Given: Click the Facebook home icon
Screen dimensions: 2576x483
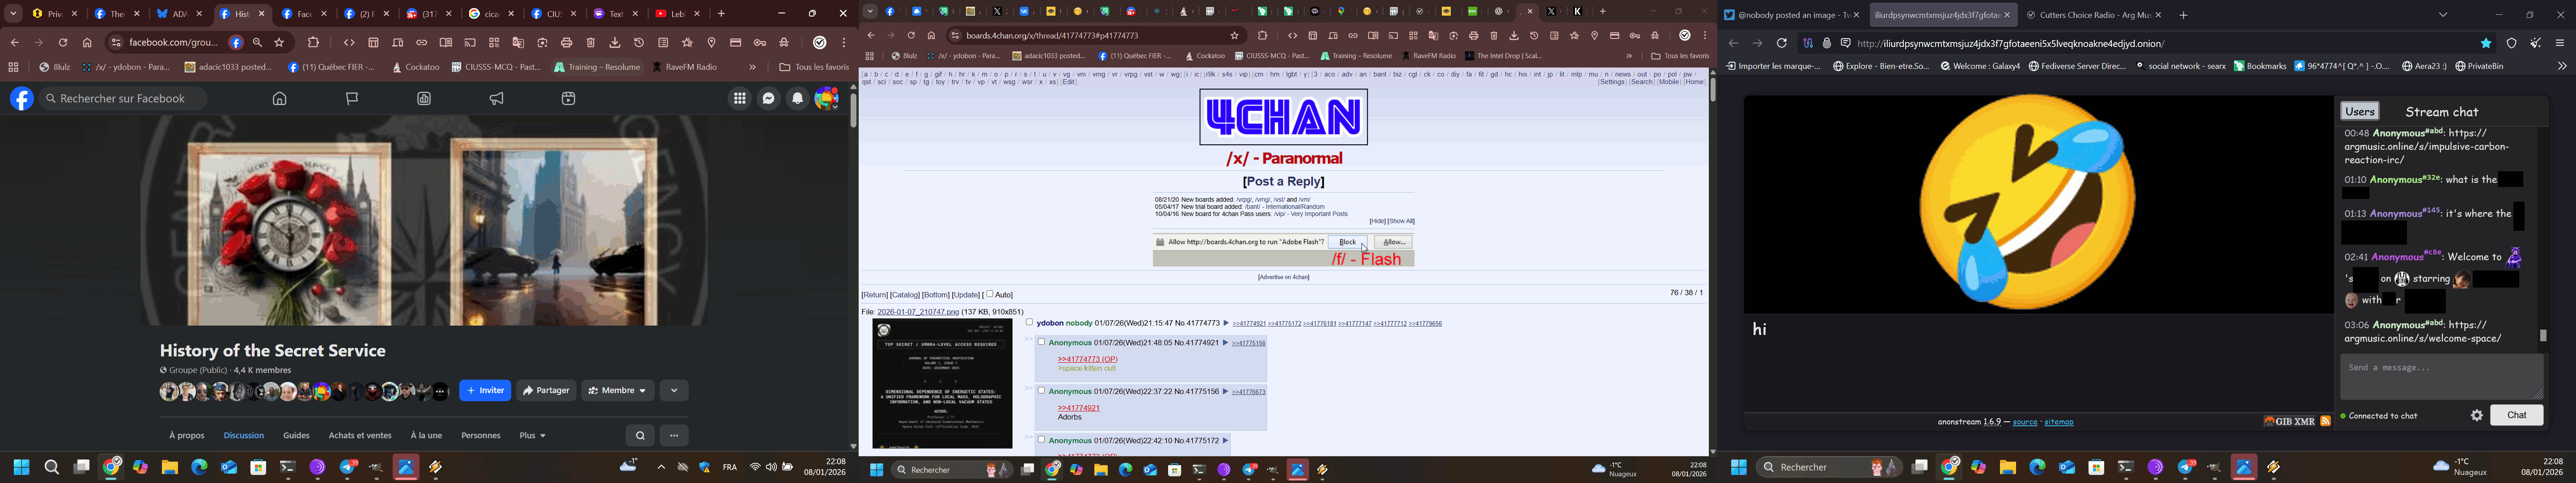Looking at the screenshot, I should coord(280,99).
